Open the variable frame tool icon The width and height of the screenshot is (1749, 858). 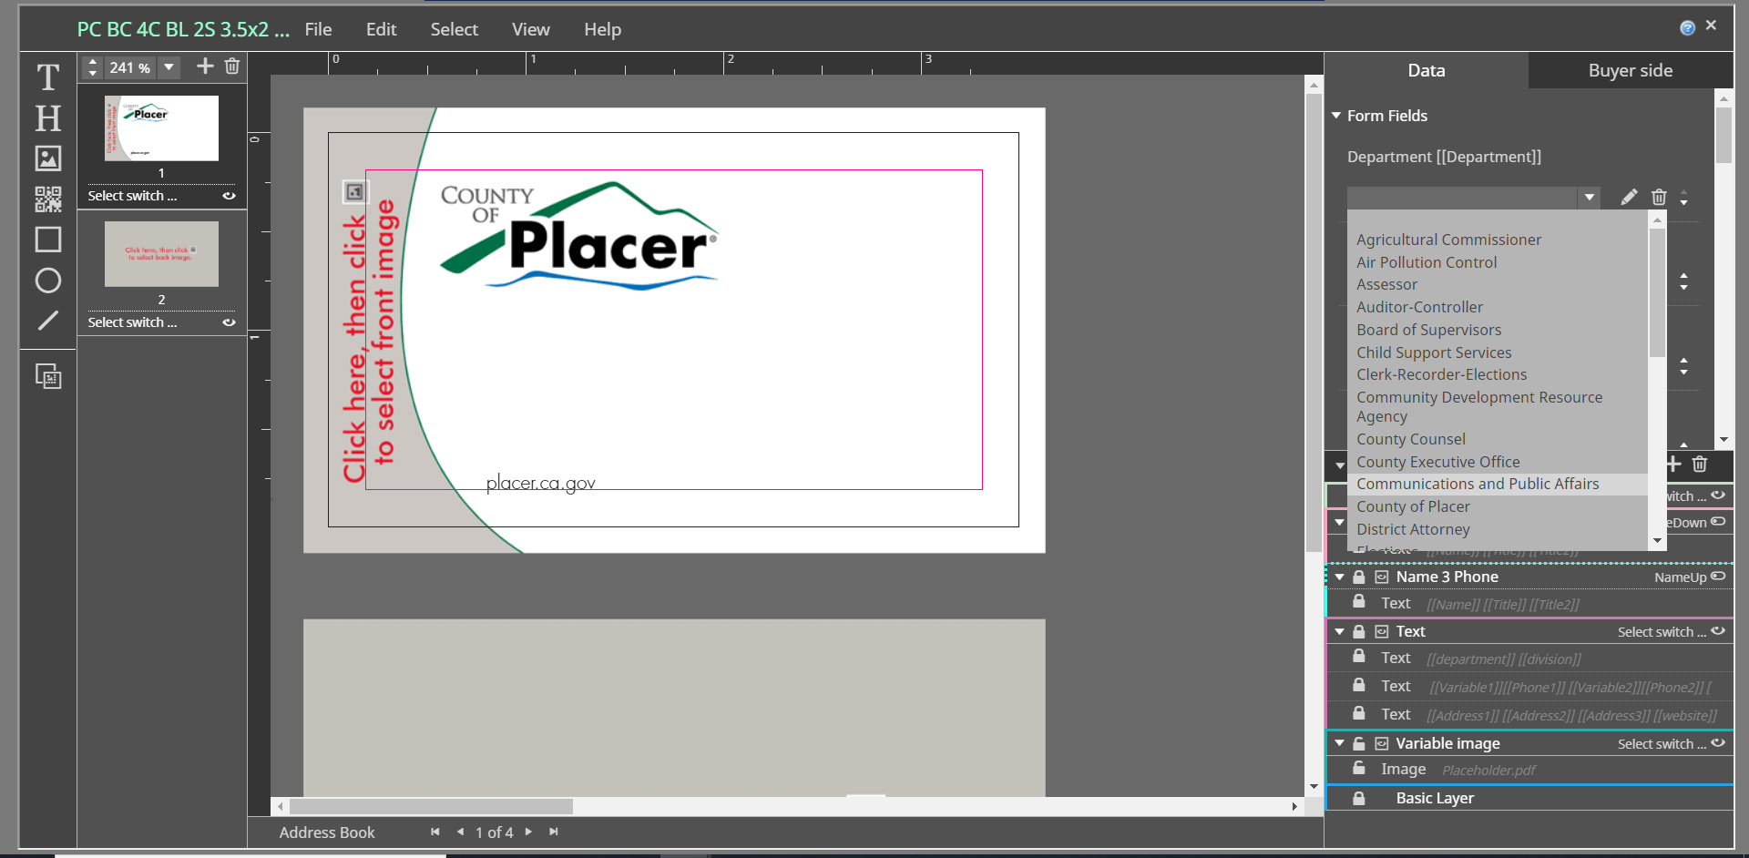tap(47, 375)
